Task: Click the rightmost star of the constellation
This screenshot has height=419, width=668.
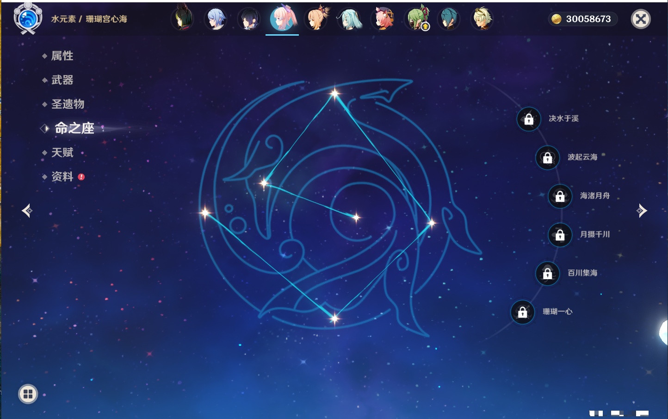Action: pyautogui.click(x=432, y=223)
